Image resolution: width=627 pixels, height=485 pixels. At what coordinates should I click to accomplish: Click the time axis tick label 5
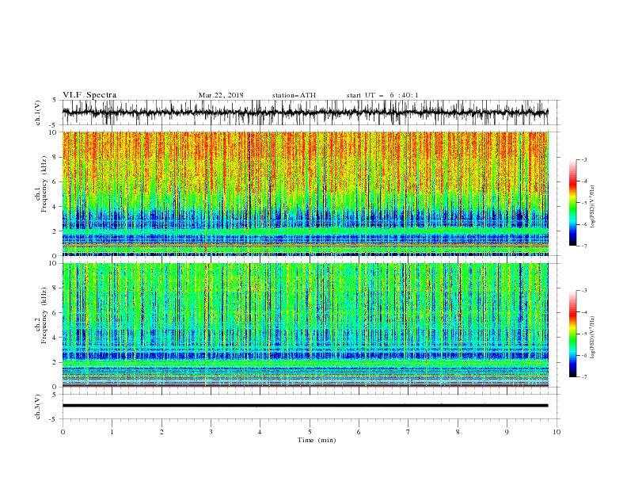[x=310, y=432]
